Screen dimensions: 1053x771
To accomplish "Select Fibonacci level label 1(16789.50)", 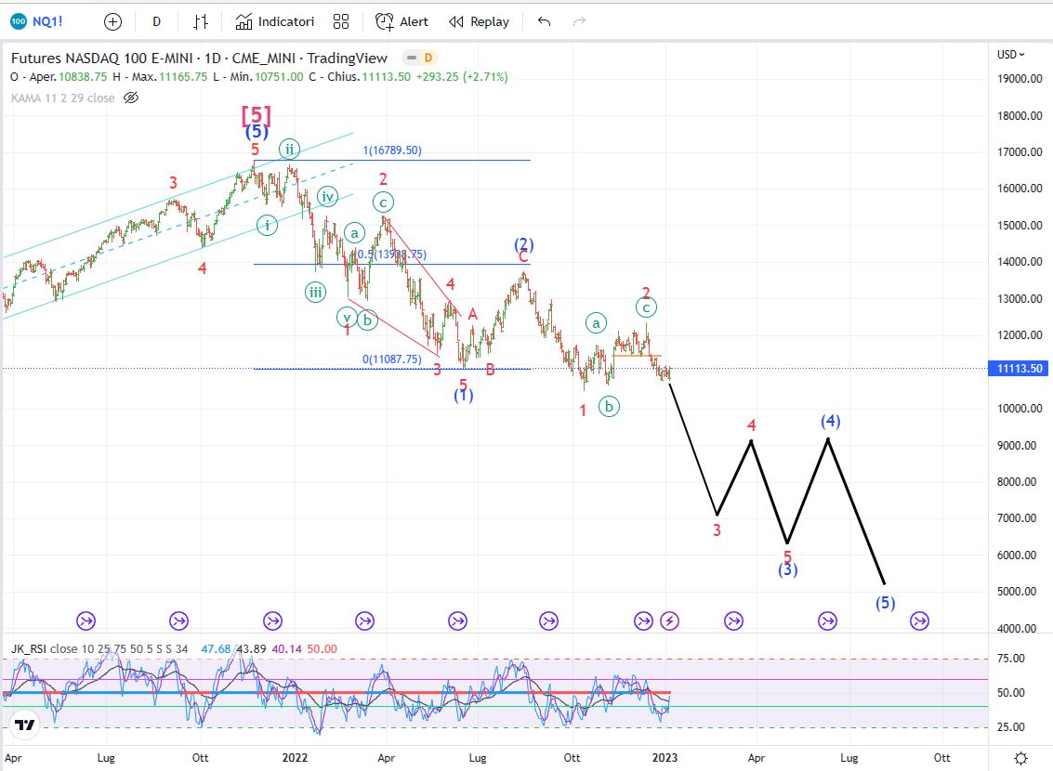I will tap(392, 150).
